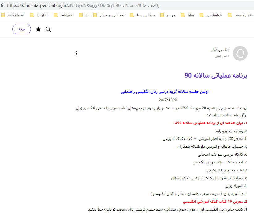Click the blue heading اولین جلسه سالانه

coord(164,92)
